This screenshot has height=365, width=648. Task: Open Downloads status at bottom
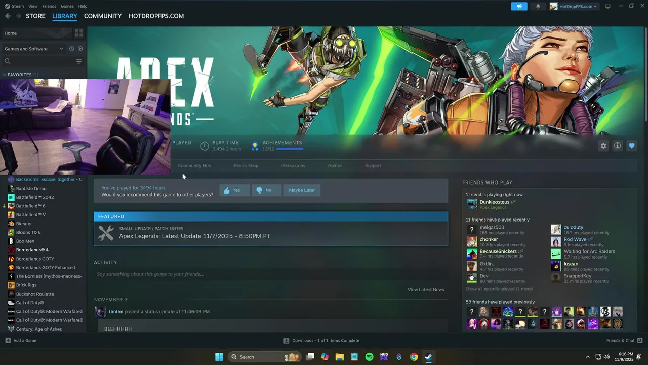(x=321, y=341)
